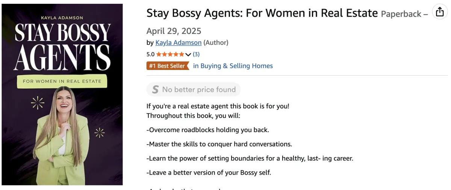Click the share icon
The image size is (451, 190).
click(x=440, y=12)
